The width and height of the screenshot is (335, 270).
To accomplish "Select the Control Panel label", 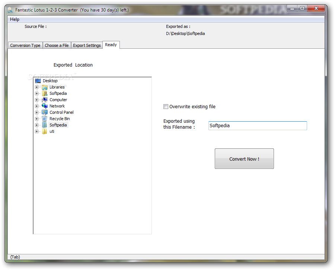I will (61, 112).
